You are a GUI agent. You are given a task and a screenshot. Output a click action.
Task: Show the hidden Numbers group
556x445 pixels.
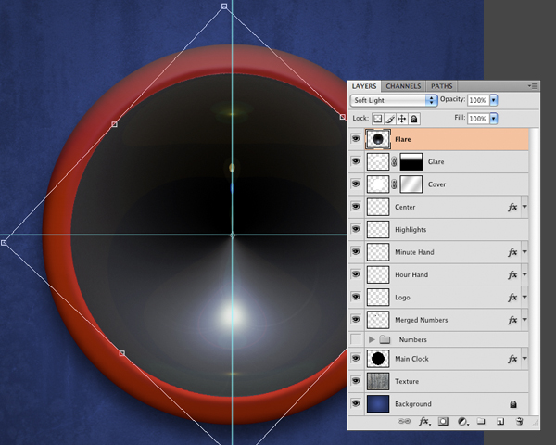[356, 340]
